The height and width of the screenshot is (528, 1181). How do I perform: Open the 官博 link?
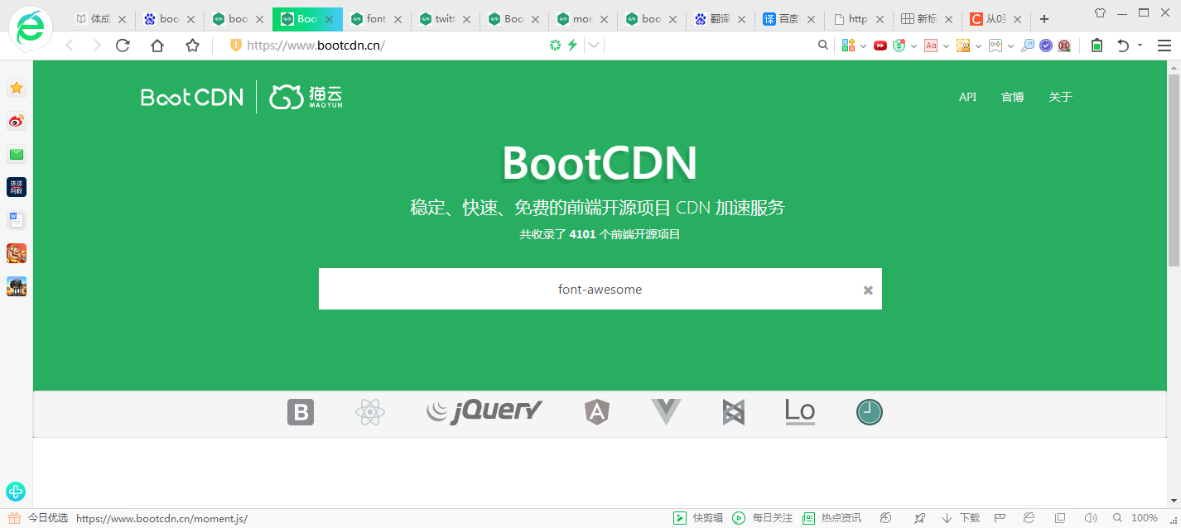coord(1013,97)
